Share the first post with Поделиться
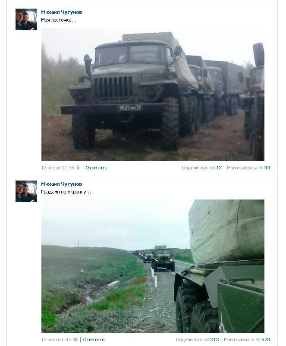Viewport: 286px width, 346px height. click(x=195, y=168)
